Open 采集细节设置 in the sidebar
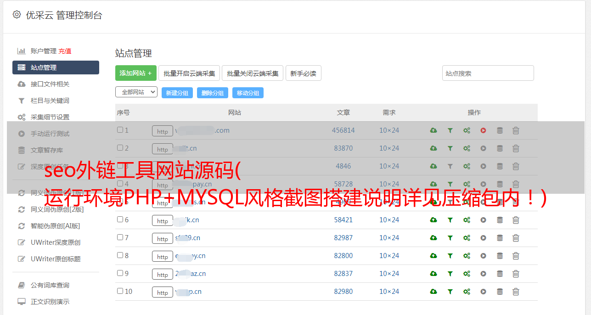Screen dimensions: 591x315 50,117
